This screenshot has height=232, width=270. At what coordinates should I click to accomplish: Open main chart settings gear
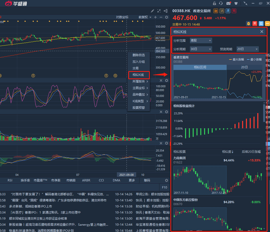pos(167,17)
